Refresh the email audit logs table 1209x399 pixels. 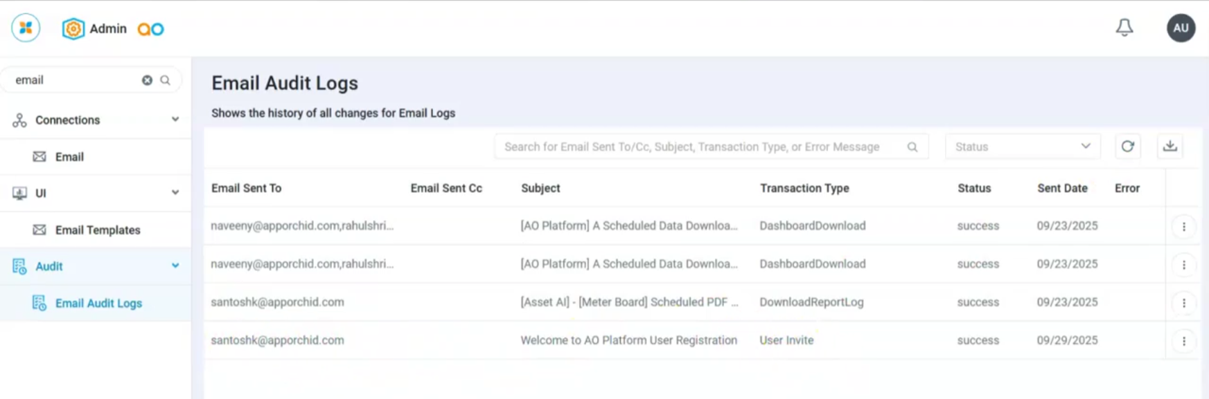click(x=1127, y=147)
